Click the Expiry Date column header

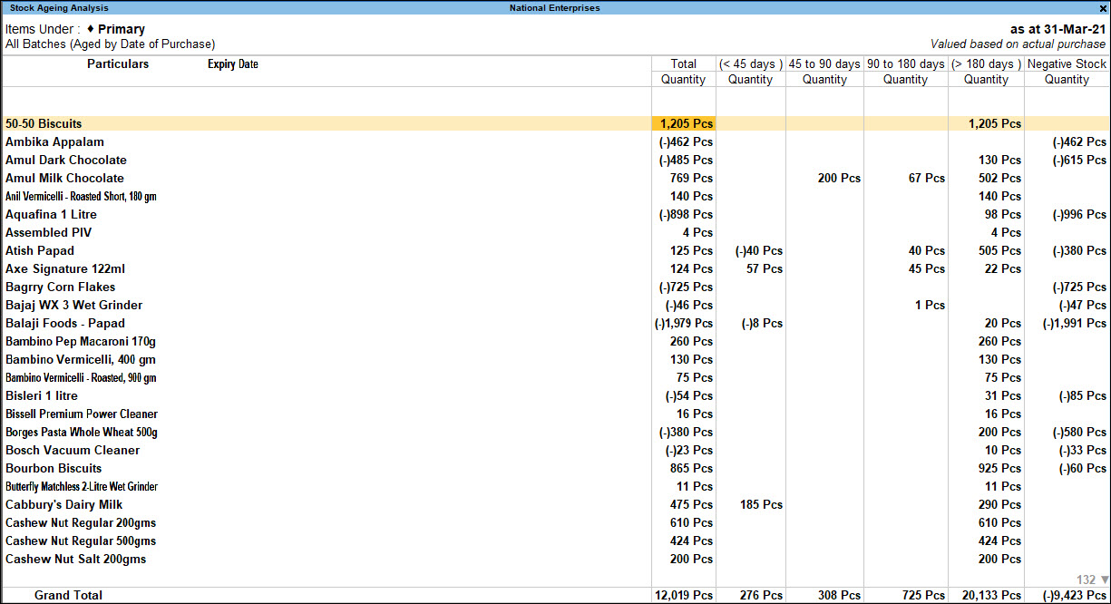pos(233,64)
